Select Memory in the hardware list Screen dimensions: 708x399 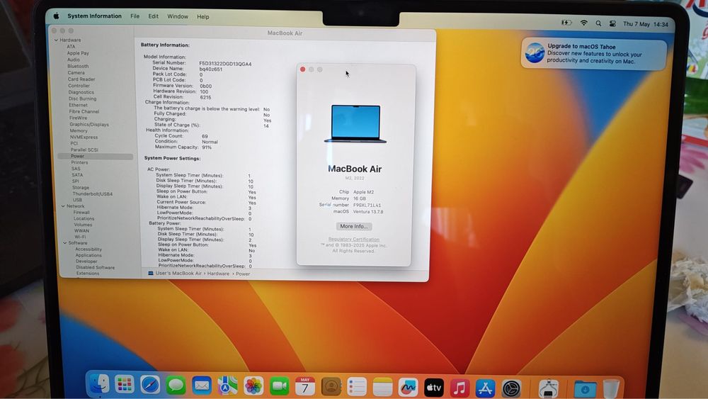coord(79,130)
